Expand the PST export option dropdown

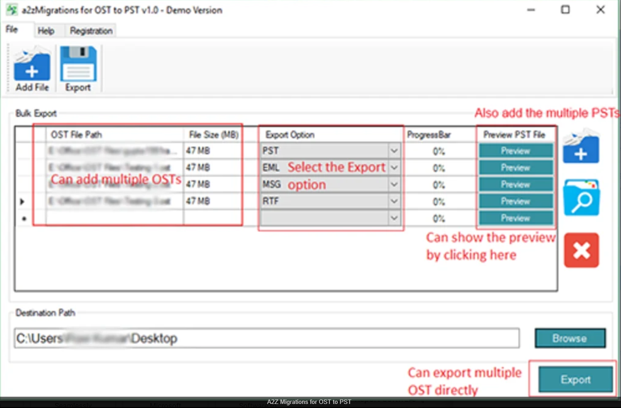tap(394, 151)
